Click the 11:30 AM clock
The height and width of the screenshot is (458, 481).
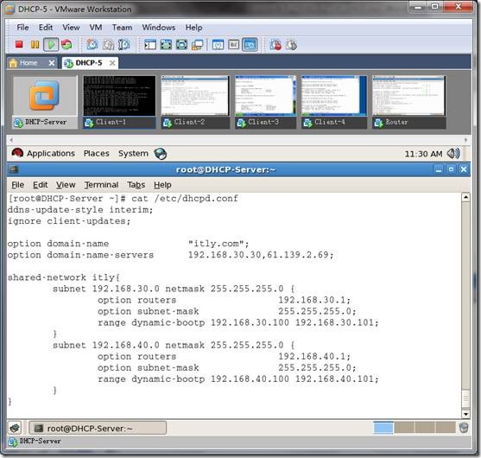pos(423,154)
